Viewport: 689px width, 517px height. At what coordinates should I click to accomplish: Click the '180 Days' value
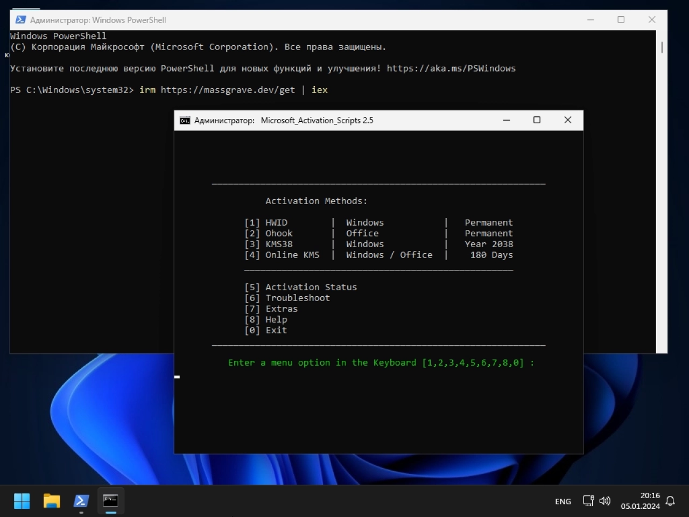(491, 255)
